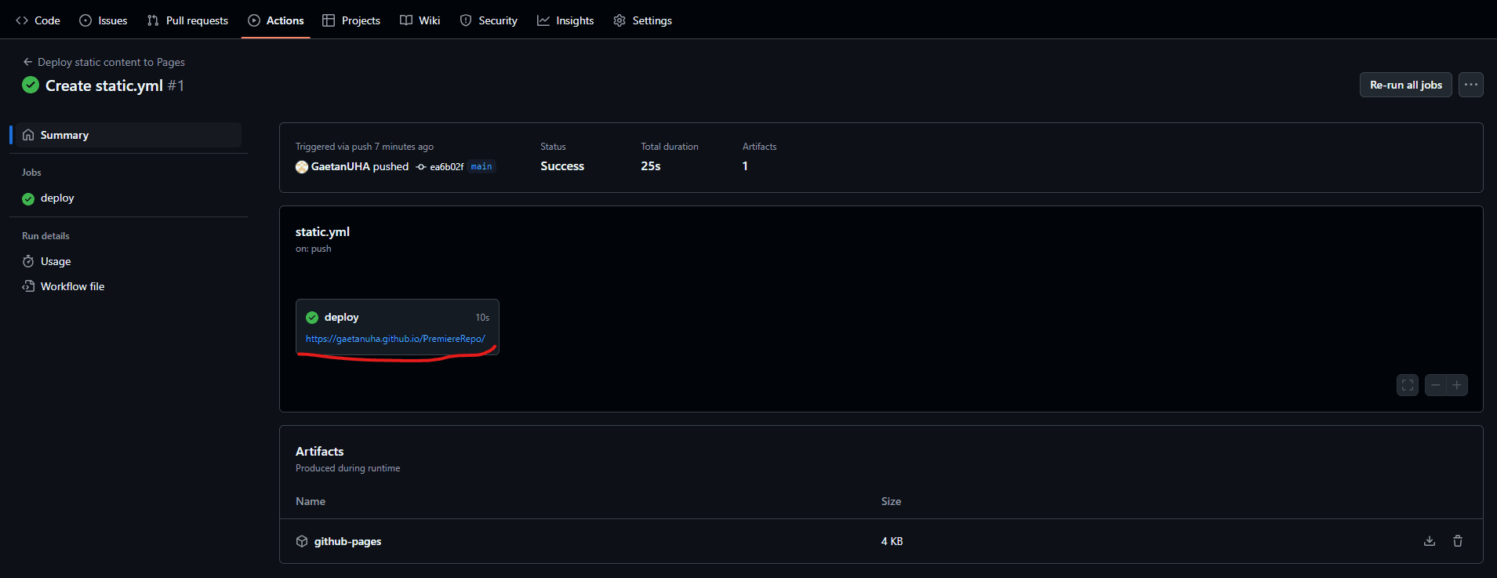Zoom out the workflow graph

[x=1435, y=385]
